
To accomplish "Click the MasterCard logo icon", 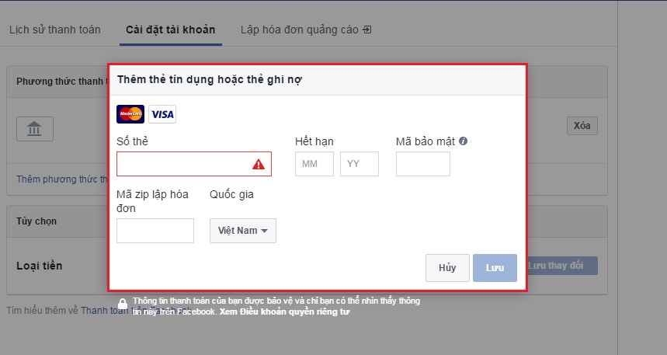I will pos(130,114).
